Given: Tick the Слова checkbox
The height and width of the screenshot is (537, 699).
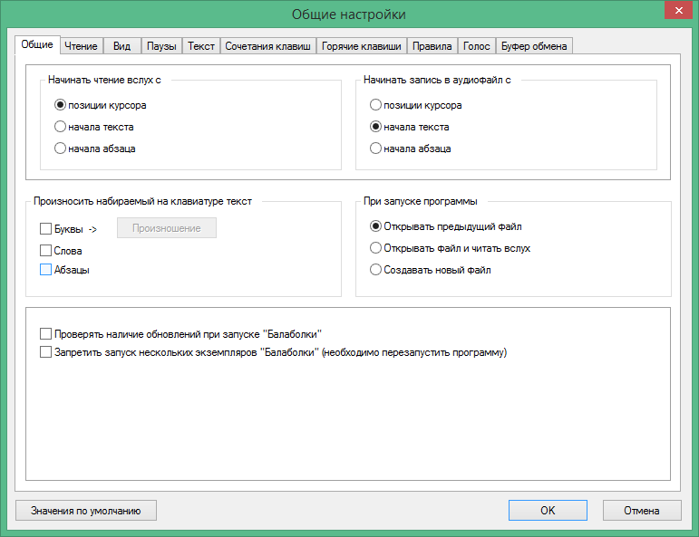Looking at the screenshot, I should point(46,250).
